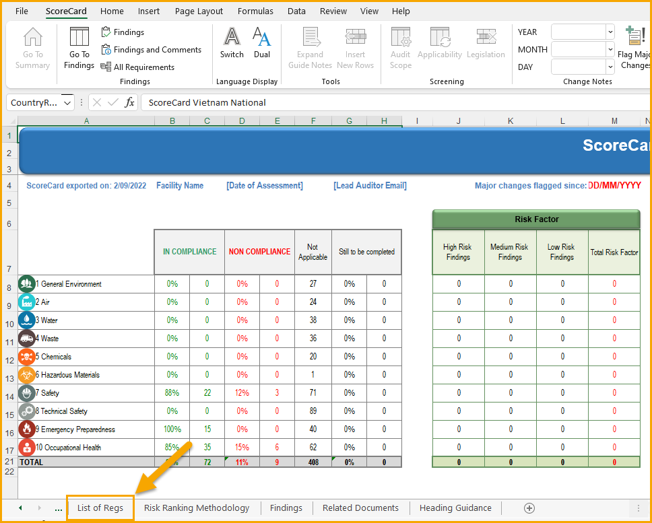Open the Page Layout ribbon tab
The width and height of the screenshot is (652, 523).
pyautogui.click(x=199, y=11)
